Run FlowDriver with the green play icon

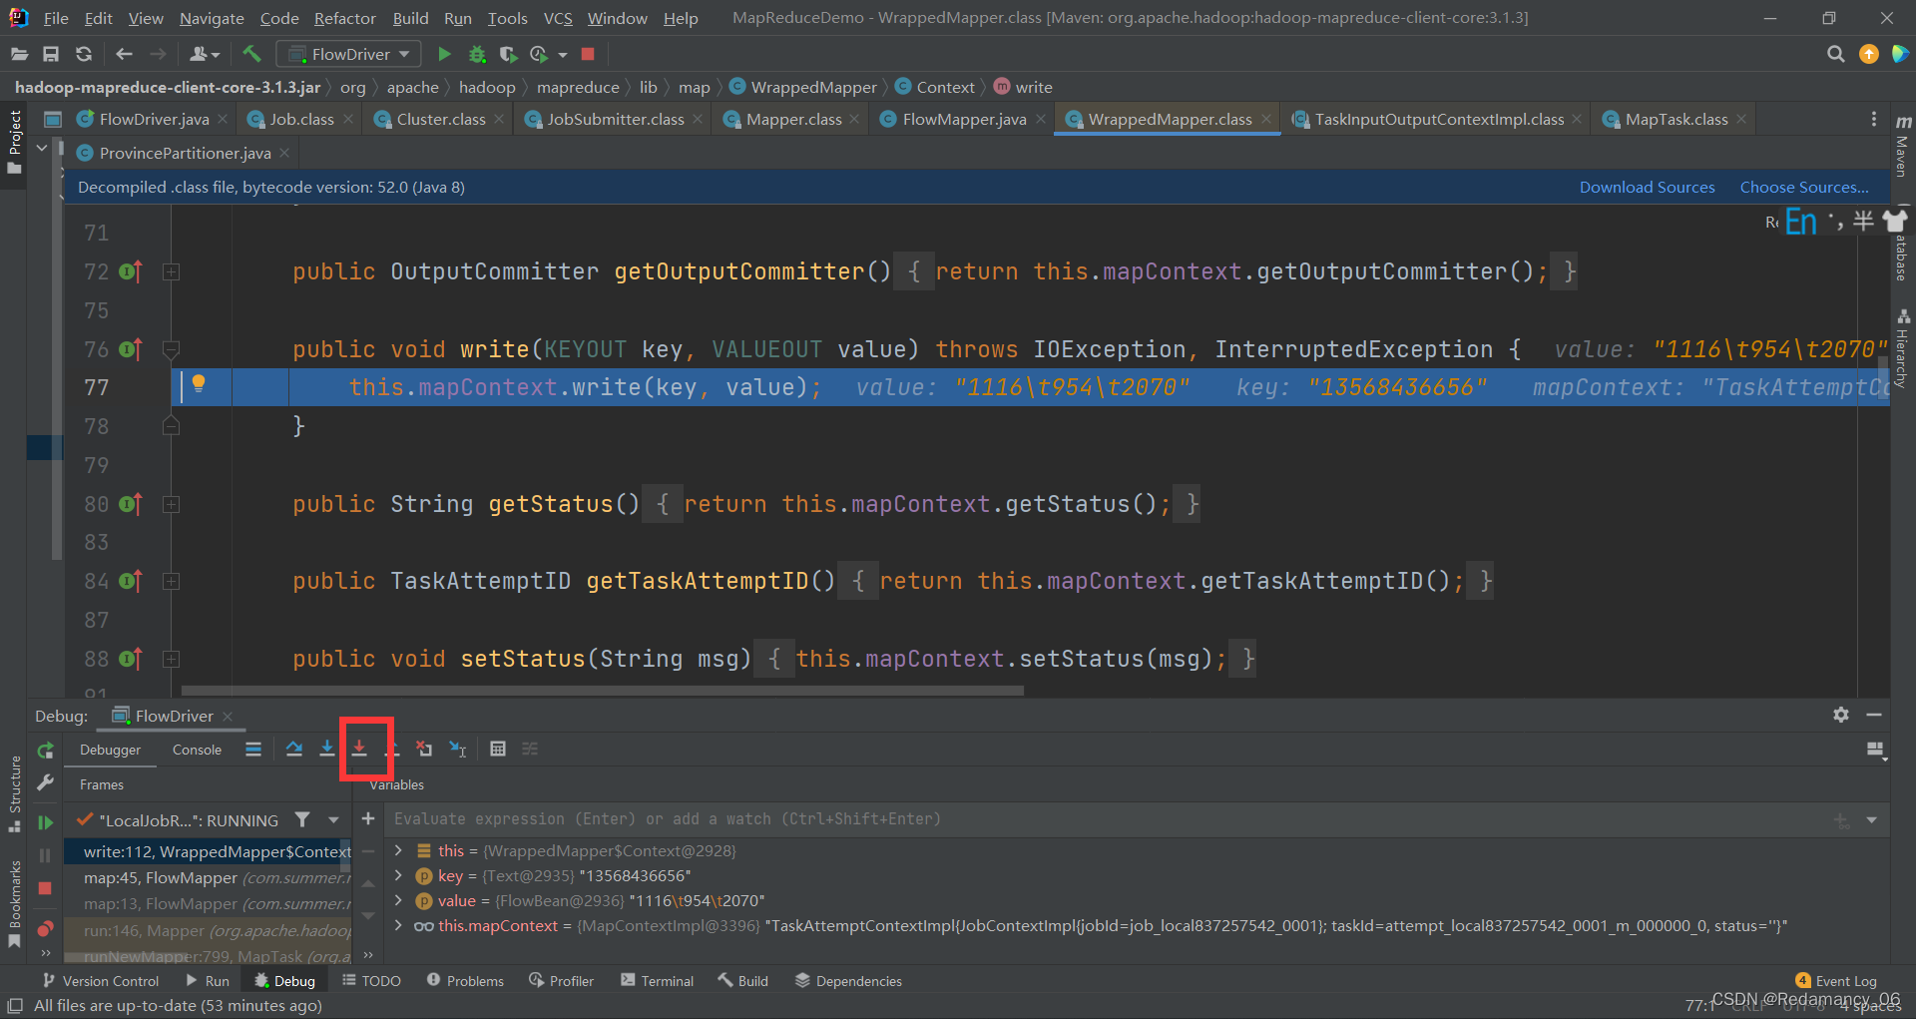[x=445, y=54]
